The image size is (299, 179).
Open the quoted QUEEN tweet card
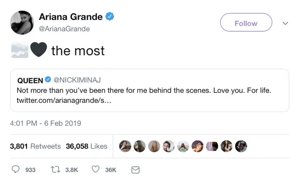pos(149,90)
